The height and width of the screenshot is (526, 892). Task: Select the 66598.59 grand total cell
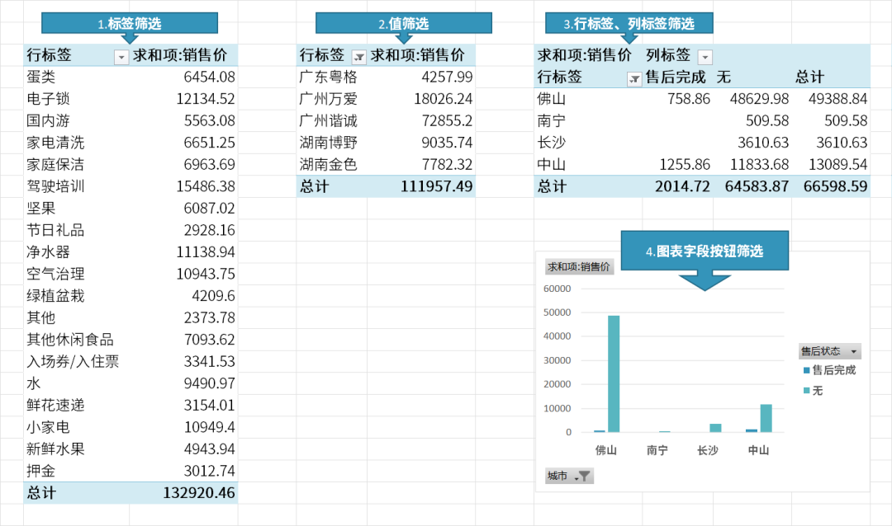pos(835,186)
